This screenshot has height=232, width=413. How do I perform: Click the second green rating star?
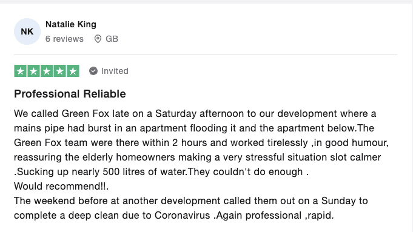click(x=33, y=71)
